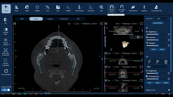Activate the Pen drawing tool

click(48, 8)
